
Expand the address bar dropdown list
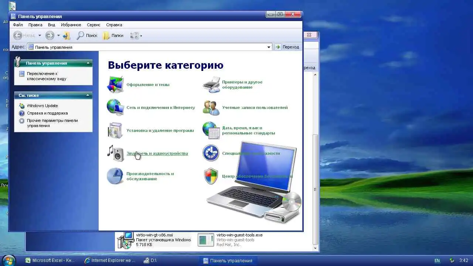[269, 47]
